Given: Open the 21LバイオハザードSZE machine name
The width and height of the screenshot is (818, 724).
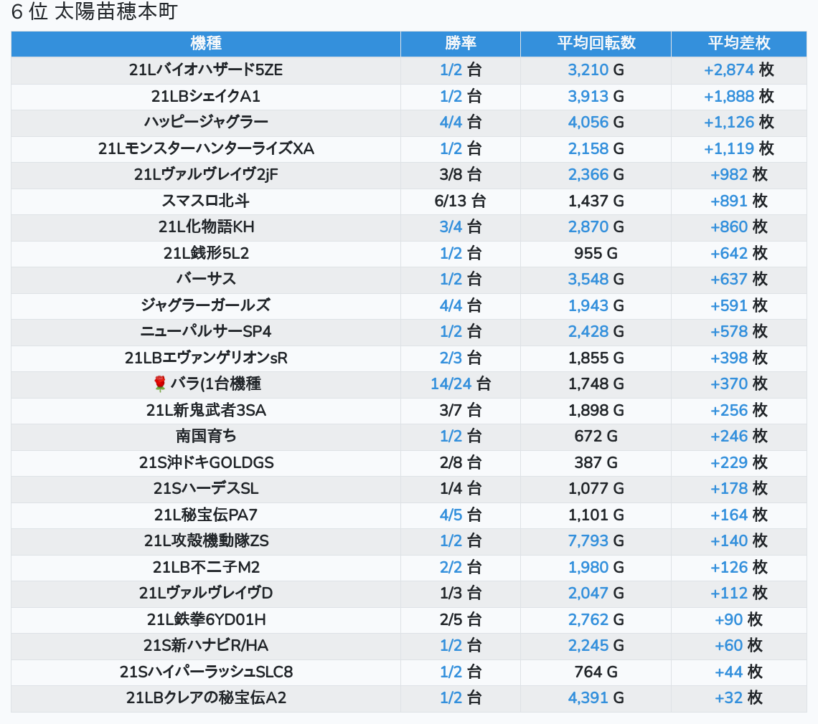Looking at the screenshot, I should [x=206, y=70].
